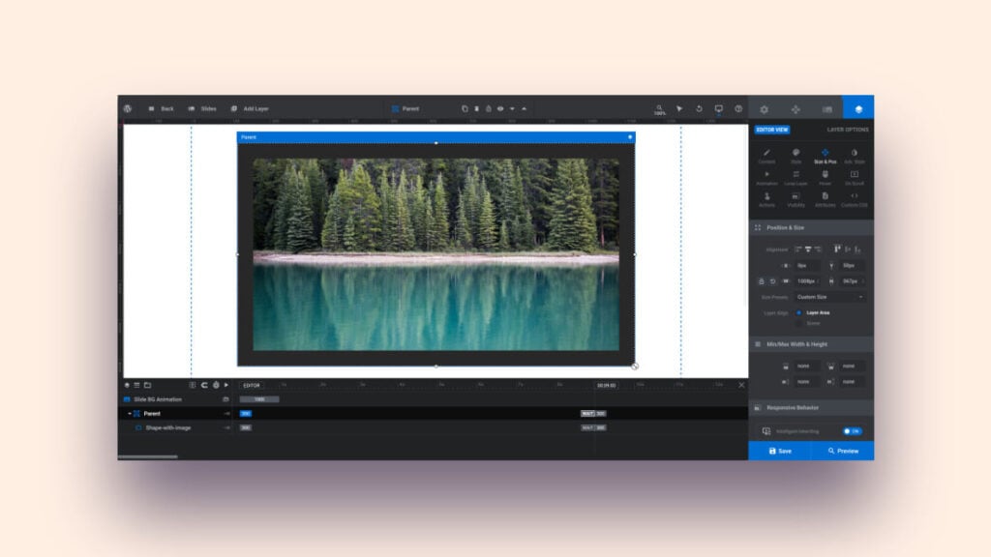
Task: Select the layers stack tab icon
Action: [857, 109]
